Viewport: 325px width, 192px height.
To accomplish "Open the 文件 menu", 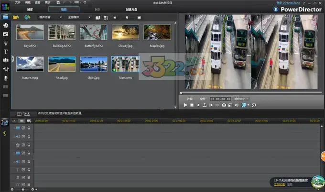I will 17,2.
